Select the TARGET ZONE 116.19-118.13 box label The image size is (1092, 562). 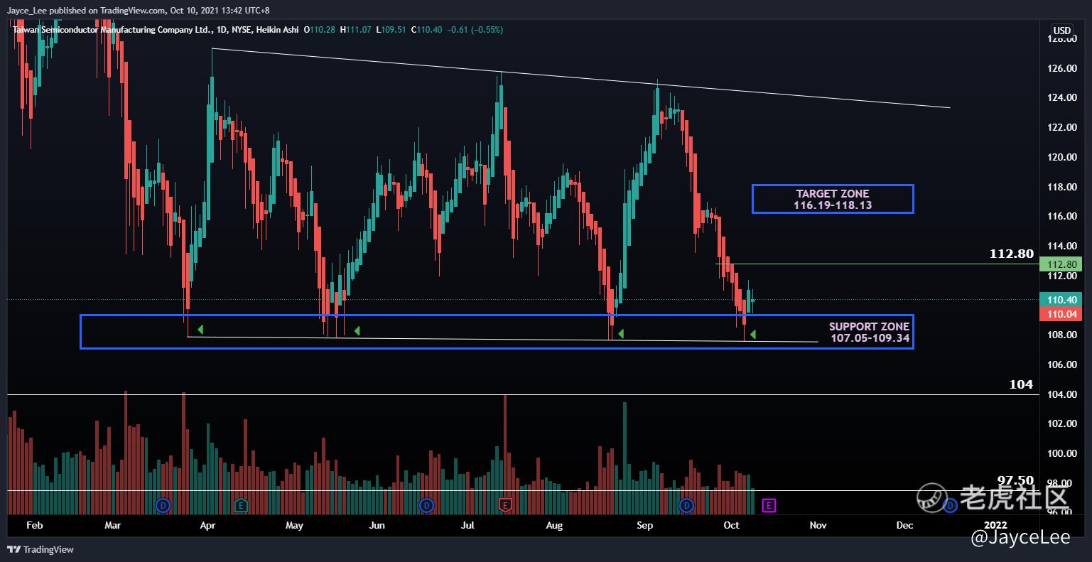(833, 199)
